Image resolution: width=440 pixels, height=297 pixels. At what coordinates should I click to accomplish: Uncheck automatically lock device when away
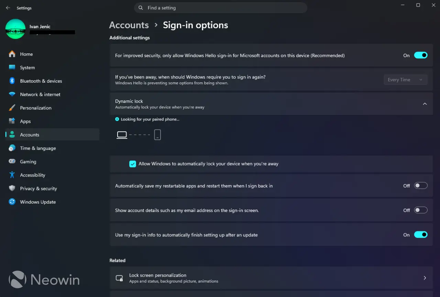(x=133, y=164)
